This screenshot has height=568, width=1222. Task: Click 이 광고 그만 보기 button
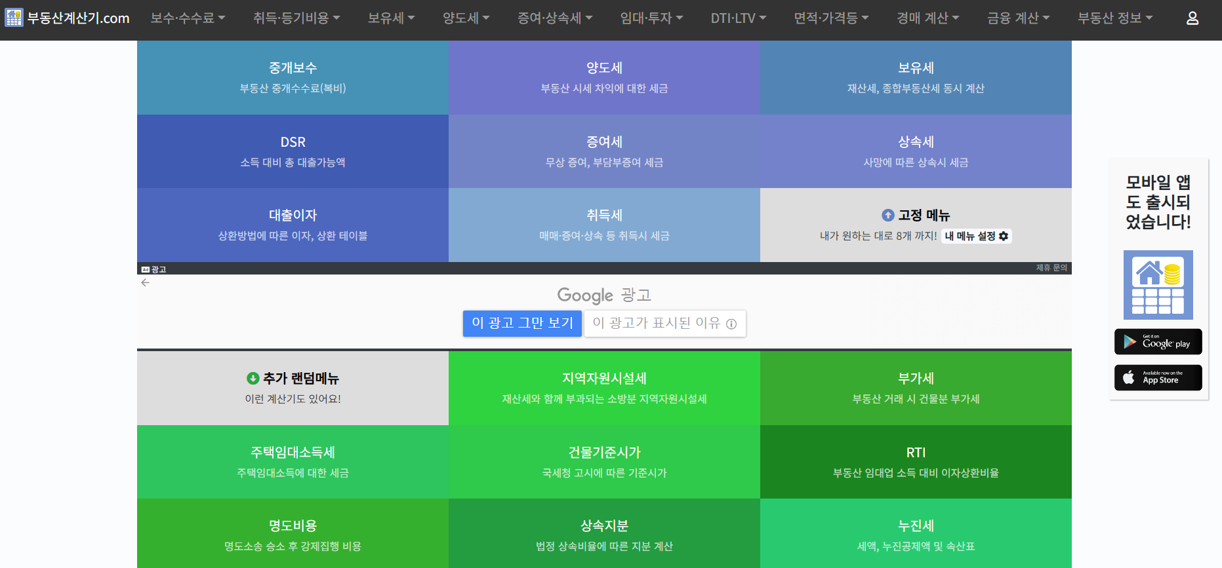point(522,323)
